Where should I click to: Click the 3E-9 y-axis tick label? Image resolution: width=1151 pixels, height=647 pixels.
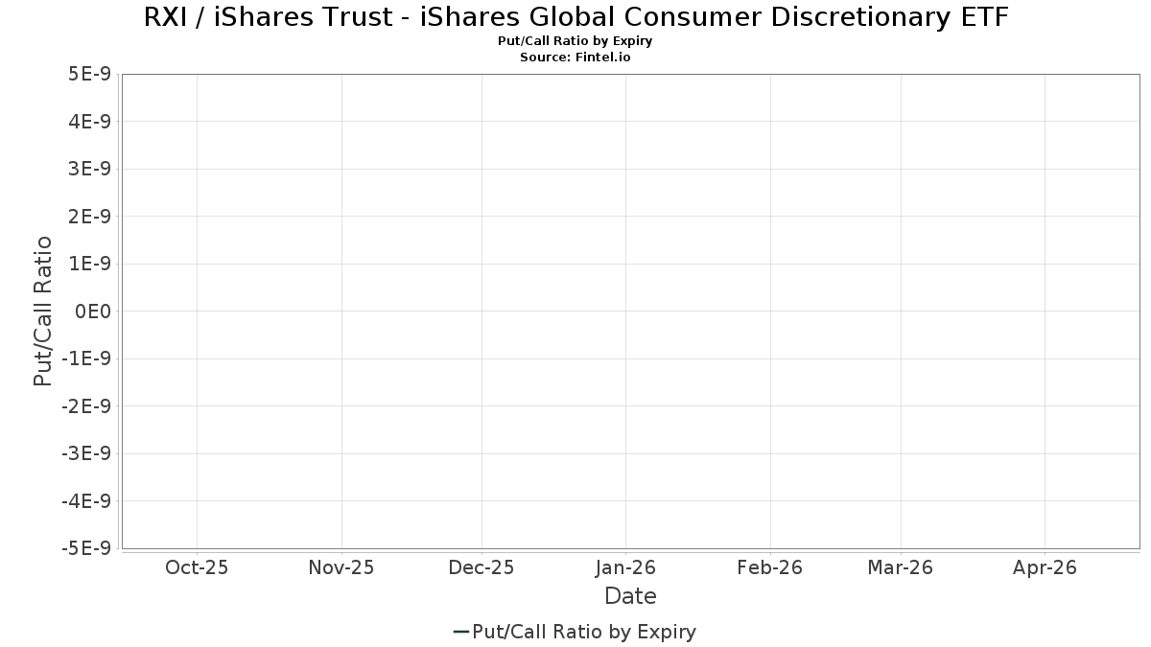tap(90, 169)
